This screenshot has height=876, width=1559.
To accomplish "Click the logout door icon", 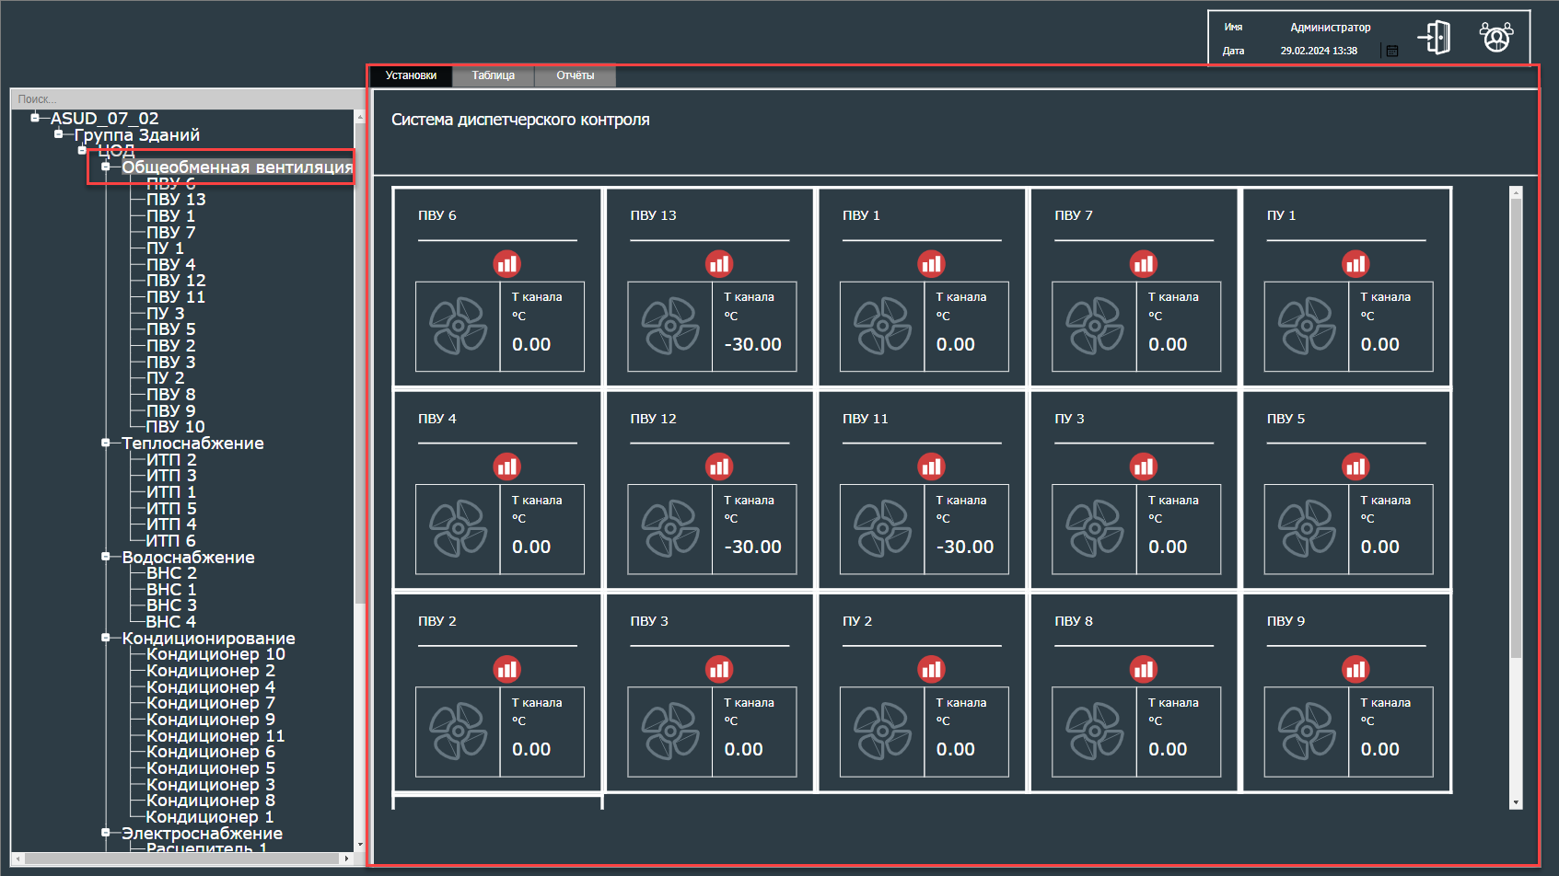I will click(1435, 38).
